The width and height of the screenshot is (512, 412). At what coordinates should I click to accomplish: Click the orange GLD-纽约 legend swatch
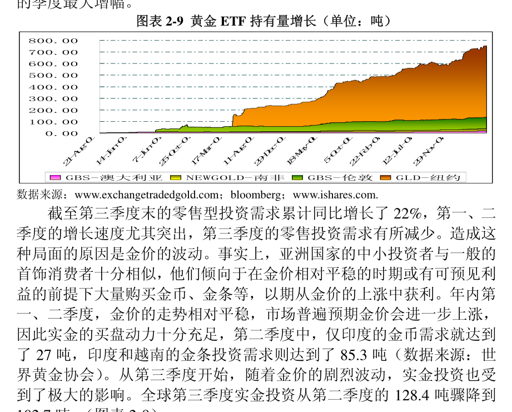tap(385, 177)
